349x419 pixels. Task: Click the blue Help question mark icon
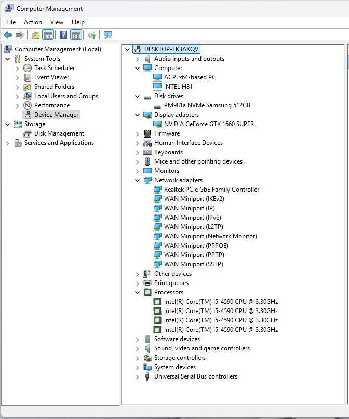[x=63, y=35]
